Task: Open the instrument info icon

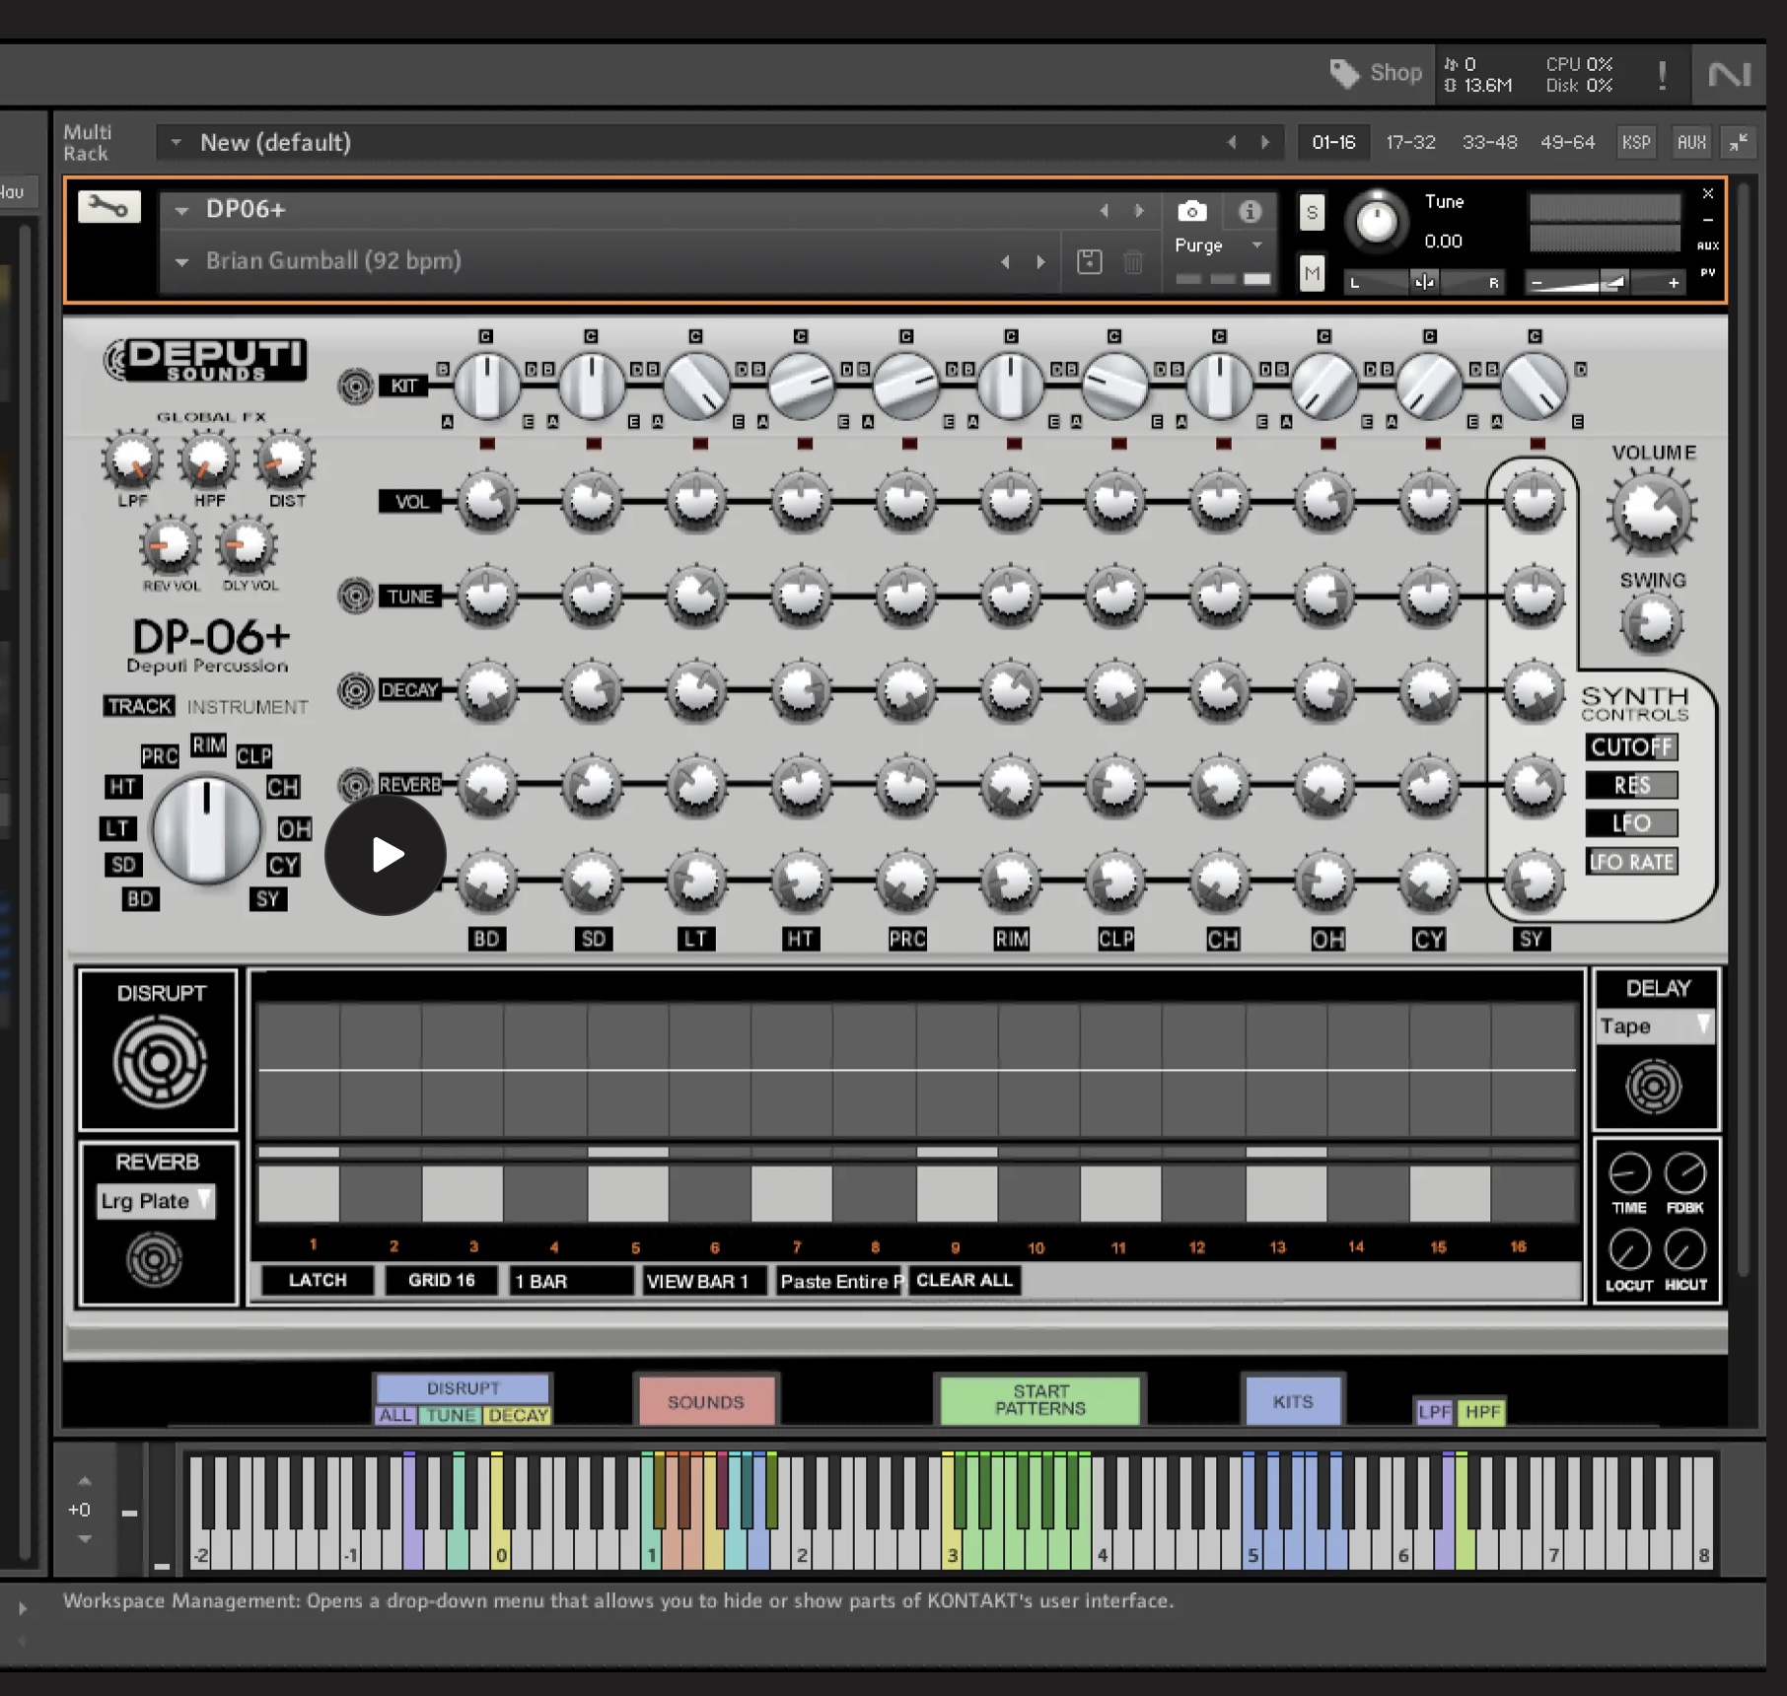Action: pos(1250,211)
